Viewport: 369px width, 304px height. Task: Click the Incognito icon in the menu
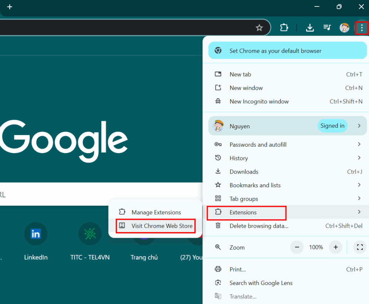tap(218, 101)
